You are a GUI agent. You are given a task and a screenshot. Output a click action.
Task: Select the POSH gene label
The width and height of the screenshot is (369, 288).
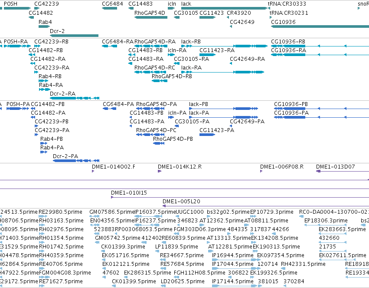pos(10,4)
